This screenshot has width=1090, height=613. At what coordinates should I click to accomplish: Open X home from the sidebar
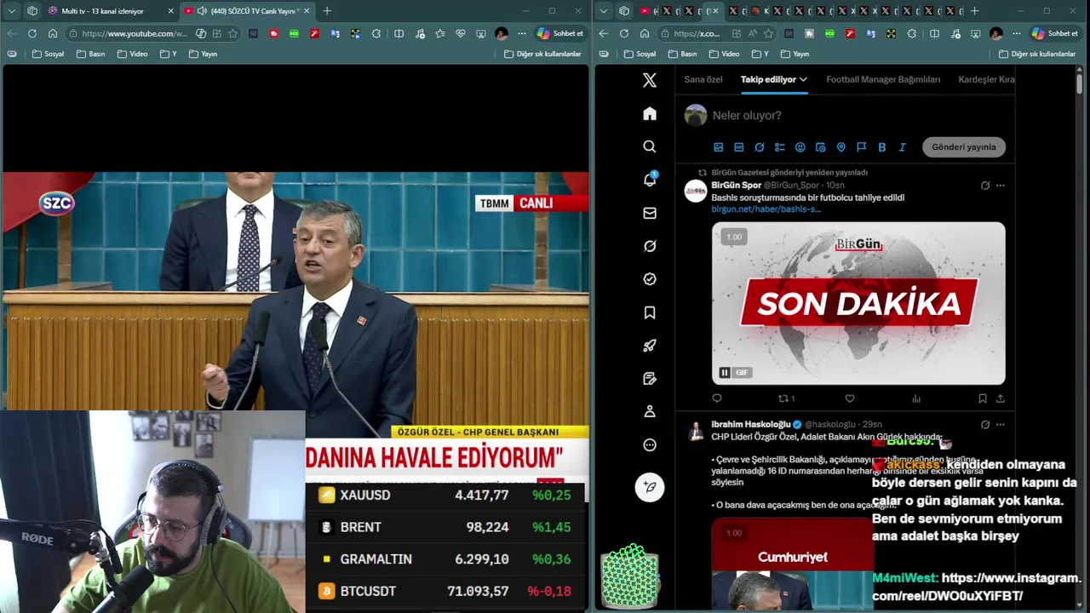click(x=650, y=114)
